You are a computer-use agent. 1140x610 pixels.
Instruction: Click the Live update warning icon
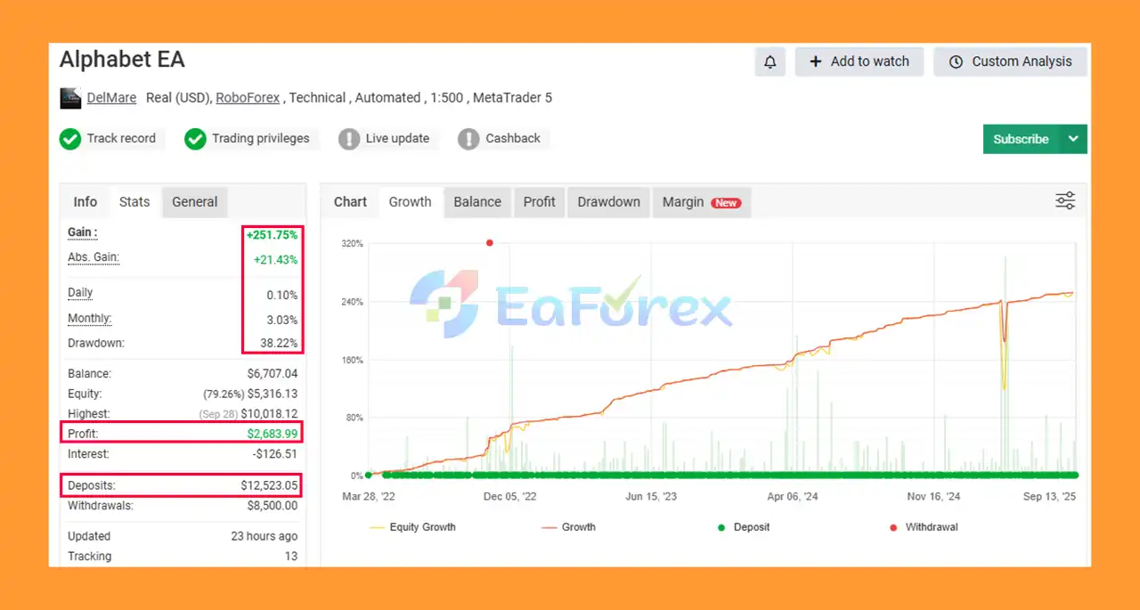click(349, 139)
